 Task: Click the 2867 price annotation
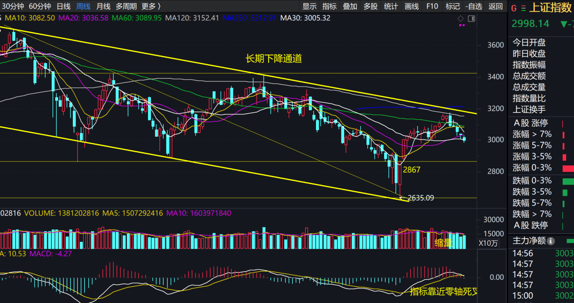[412, 170]
